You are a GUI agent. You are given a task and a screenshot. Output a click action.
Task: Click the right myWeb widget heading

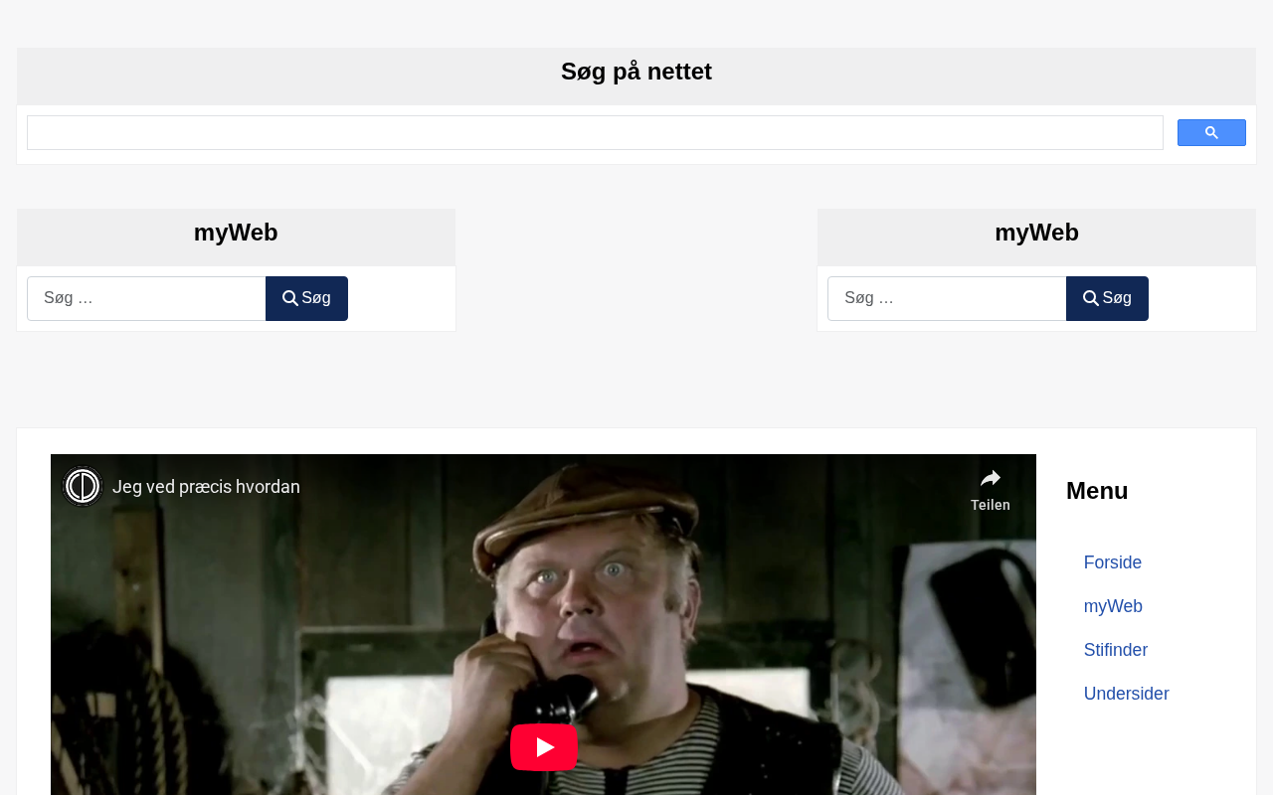coord(1036,233)
